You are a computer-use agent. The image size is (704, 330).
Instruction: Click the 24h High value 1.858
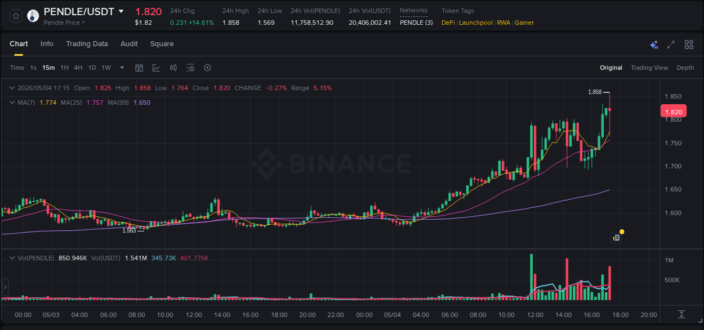[231, 23]
